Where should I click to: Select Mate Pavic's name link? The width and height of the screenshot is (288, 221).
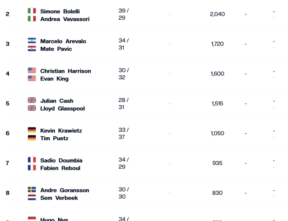pyautogui.click(x=56, y=49)
